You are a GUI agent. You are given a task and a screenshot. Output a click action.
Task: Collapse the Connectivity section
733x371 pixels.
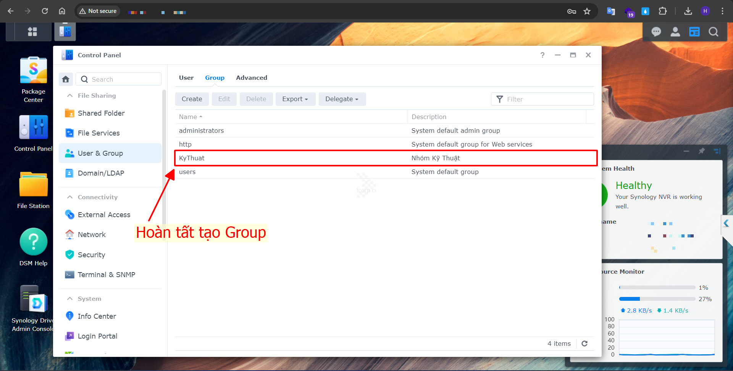pos(70,197)
